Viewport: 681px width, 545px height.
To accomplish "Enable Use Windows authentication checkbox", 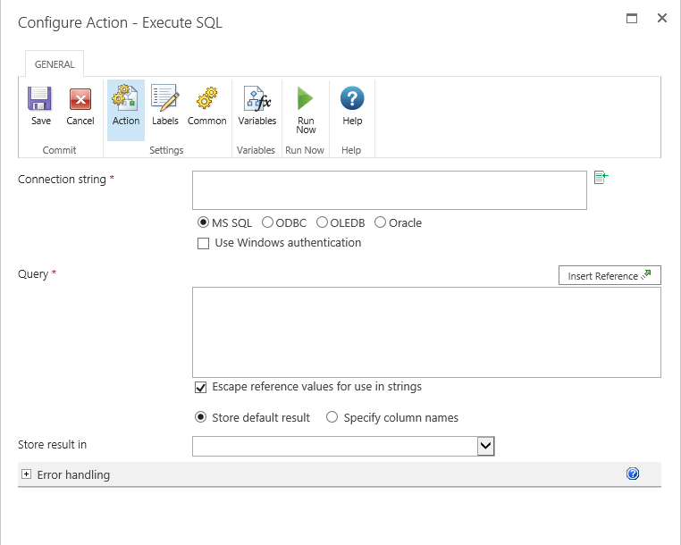I will (203, 243).
